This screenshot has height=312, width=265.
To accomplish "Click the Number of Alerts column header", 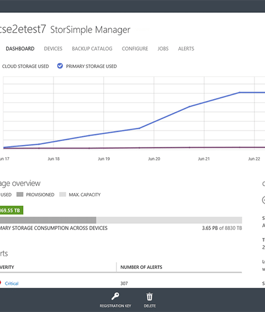I will click(141, 267).
